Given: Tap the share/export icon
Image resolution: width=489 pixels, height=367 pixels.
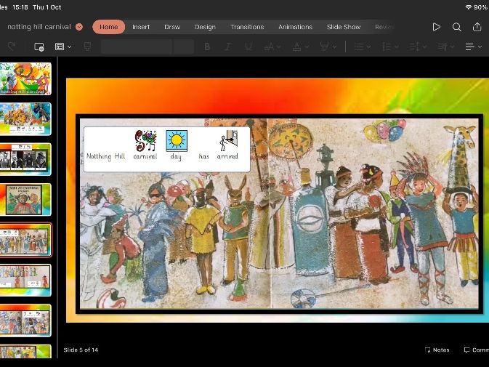Looking at the screenshot, I should pyautogui.click(x=477, y=27).
